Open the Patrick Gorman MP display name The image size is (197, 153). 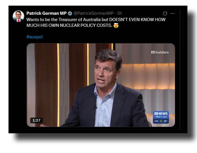coord(46,13)
